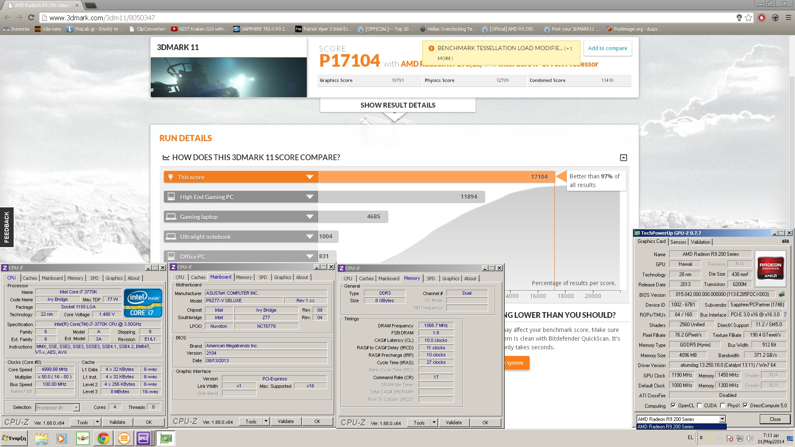Image resolution: width=795 pixels, height=447 pixels.
Task: Click the Intel Core i7 logo in CPU-Z
Action: [x=143, y=303]
